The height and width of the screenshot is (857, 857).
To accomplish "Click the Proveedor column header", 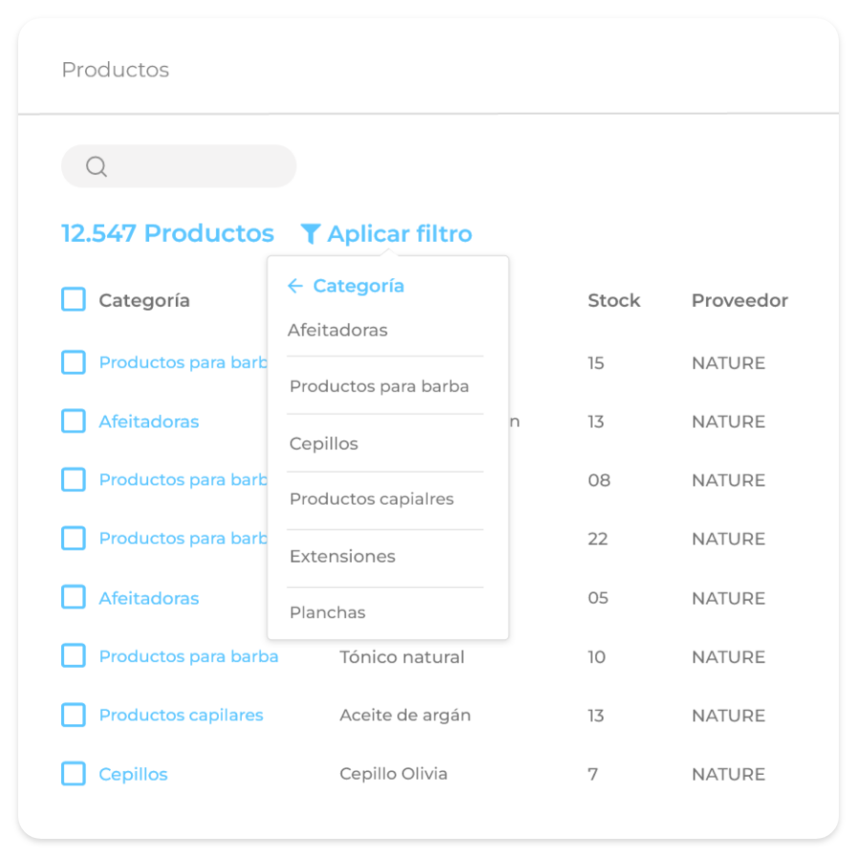I will tap(739, 300).
